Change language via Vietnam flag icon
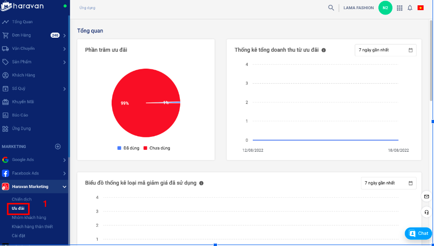 click(x=421, y=8)
